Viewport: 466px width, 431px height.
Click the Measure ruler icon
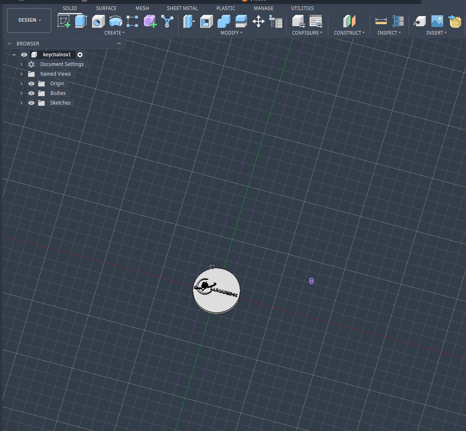(381, 21)
